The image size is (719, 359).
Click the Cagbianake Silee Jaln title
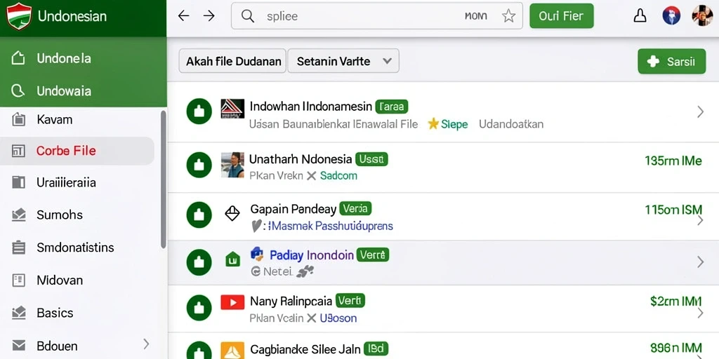point(305,349)
